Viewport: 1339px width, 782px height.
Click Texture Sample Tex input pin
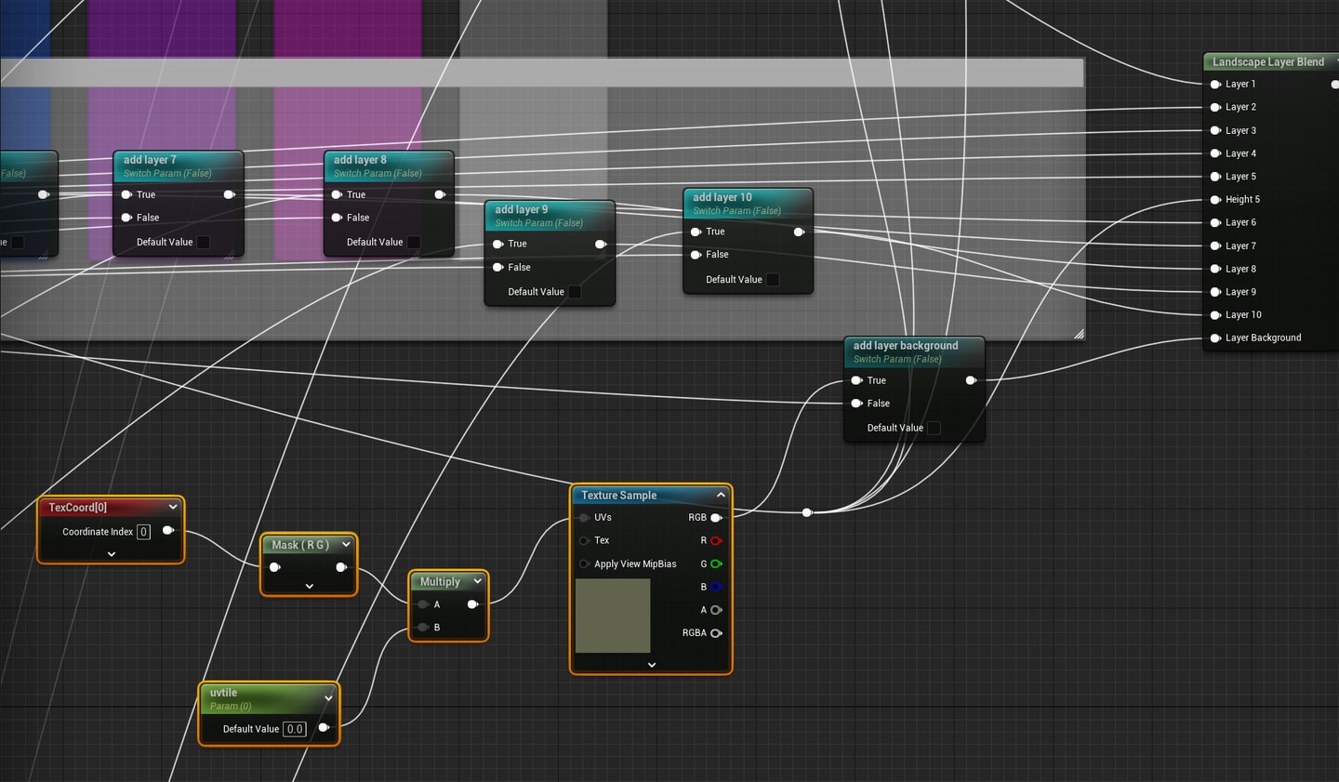[x=584, y=540]
